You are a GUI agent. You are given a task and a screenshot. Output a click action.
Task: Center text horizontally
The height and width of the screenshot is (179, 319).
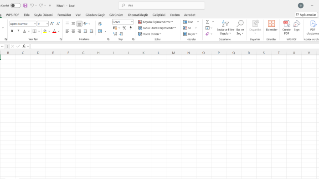(73, 31)
